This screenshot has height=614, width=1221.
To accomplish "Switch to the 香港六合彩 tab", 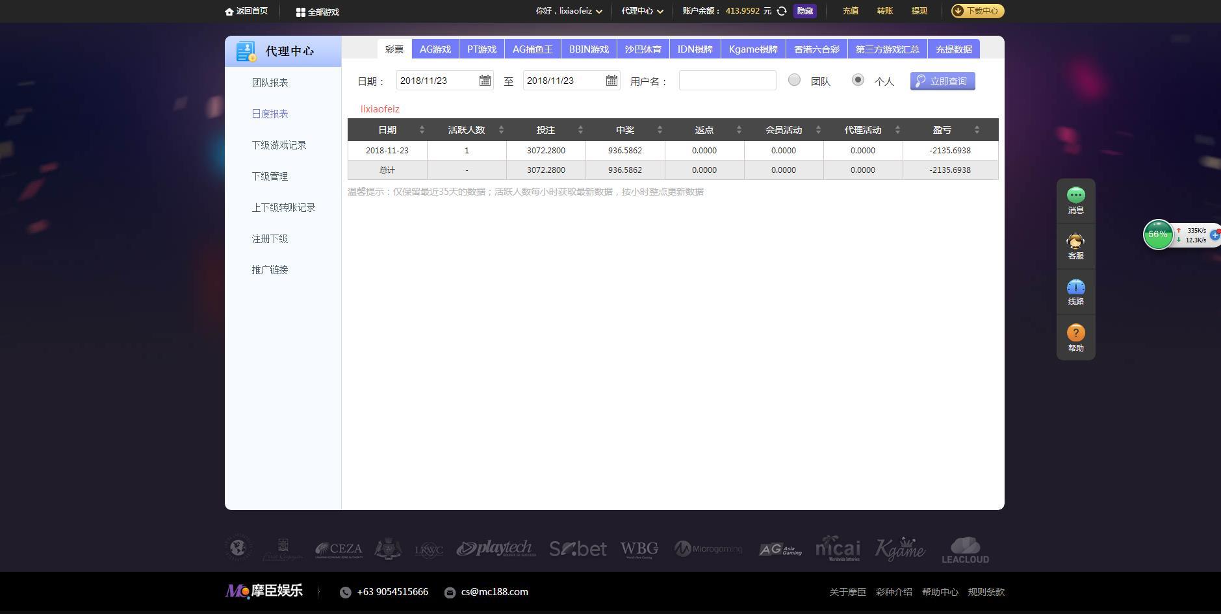I will coord(816,48).
